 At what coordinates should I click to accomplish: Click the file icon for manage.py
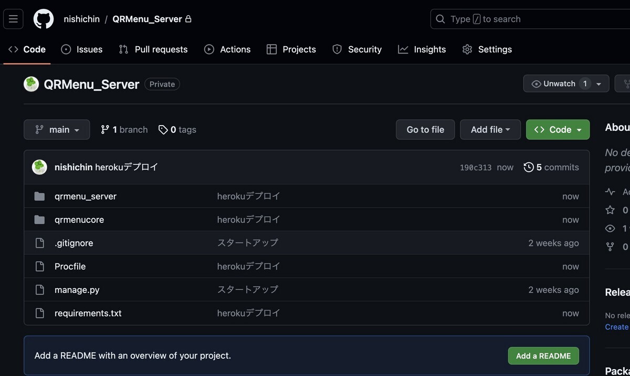[39, 290]
